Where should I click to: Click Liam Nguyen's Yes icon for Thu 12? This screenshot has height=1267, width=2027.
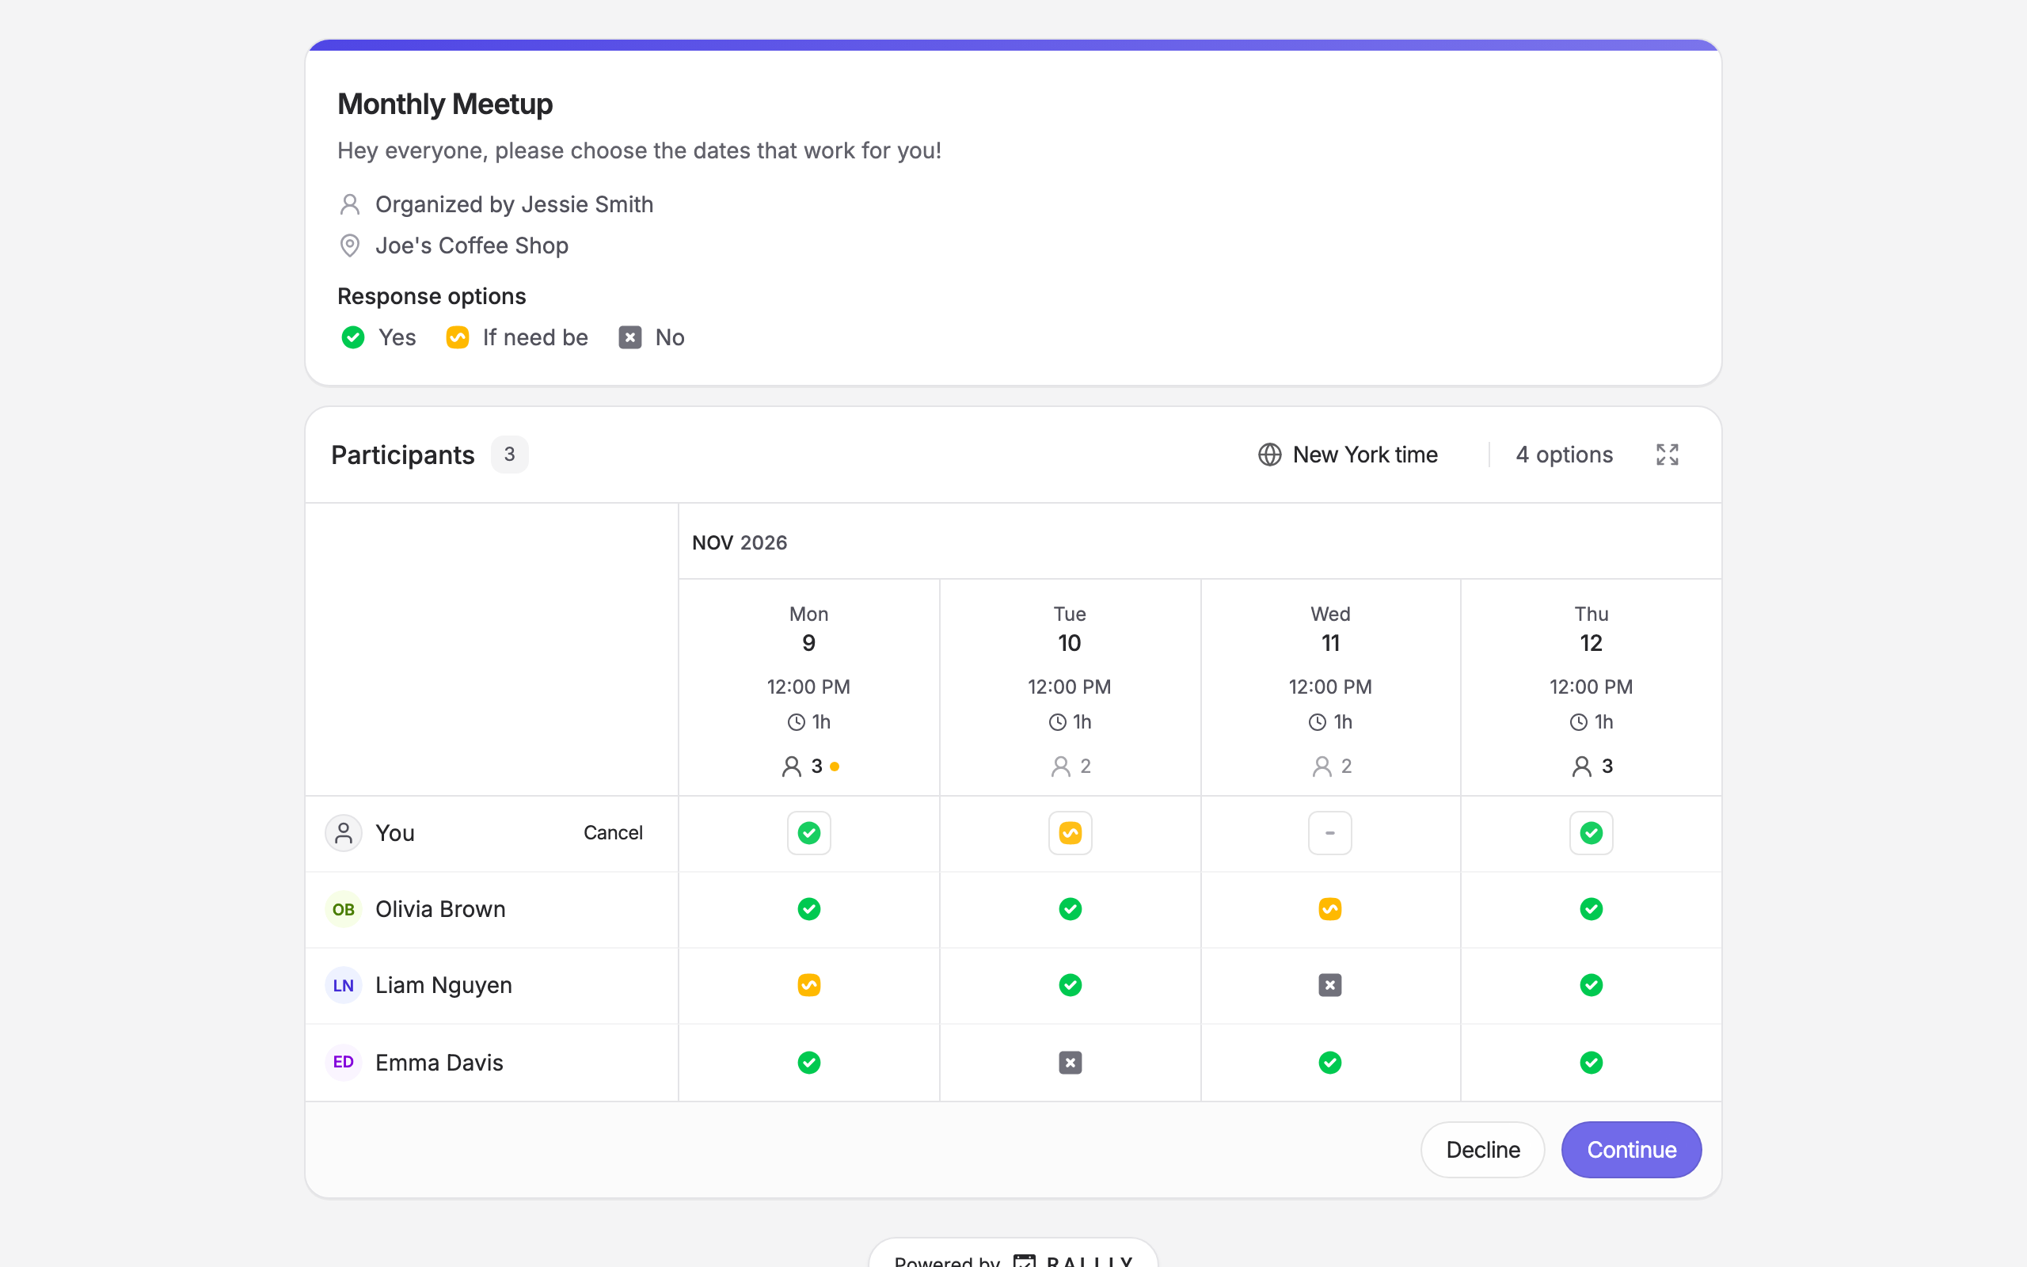tap(1591, 985)
